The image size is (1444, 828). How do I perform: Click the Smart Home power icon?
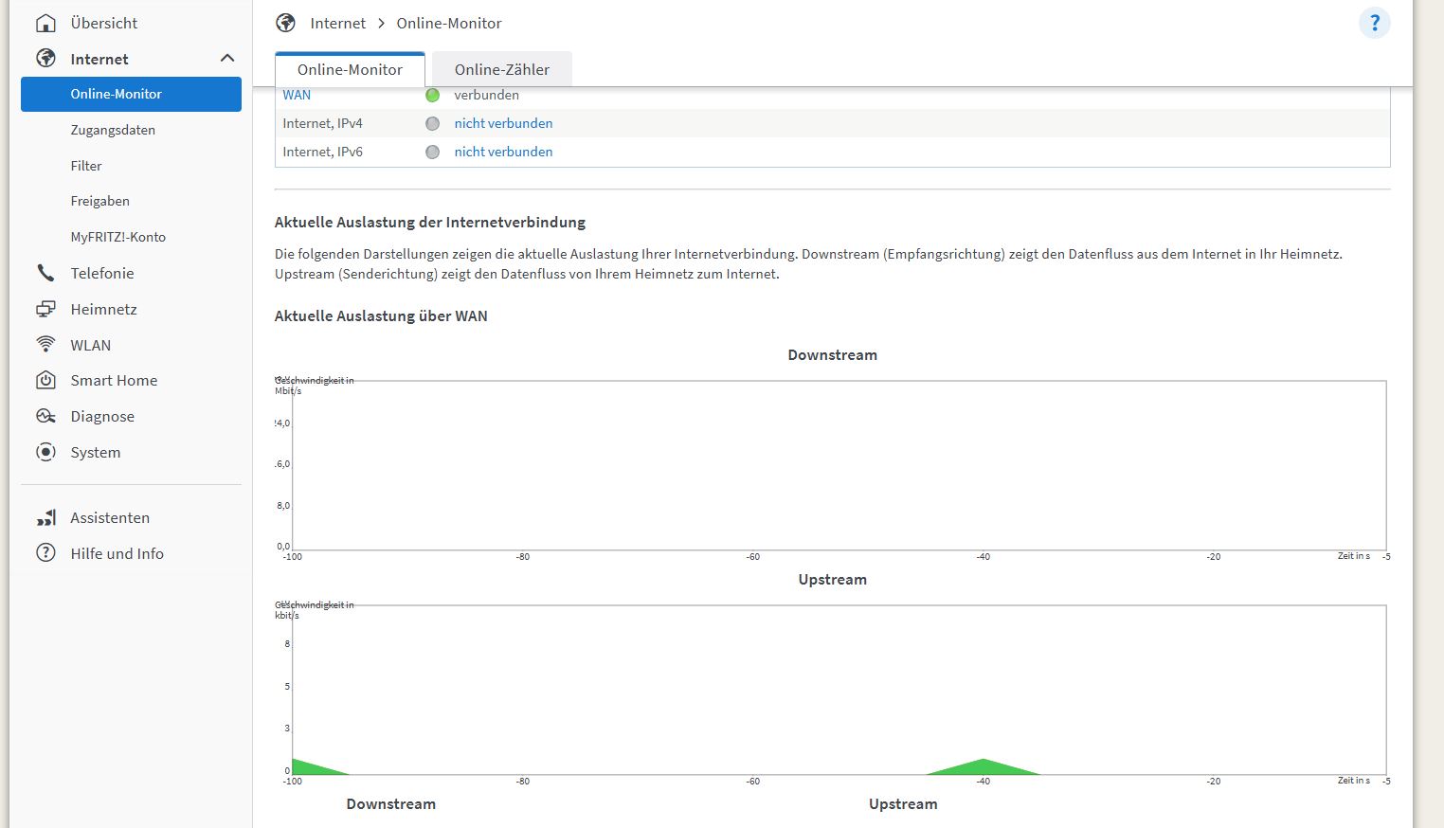click(45, 380)
